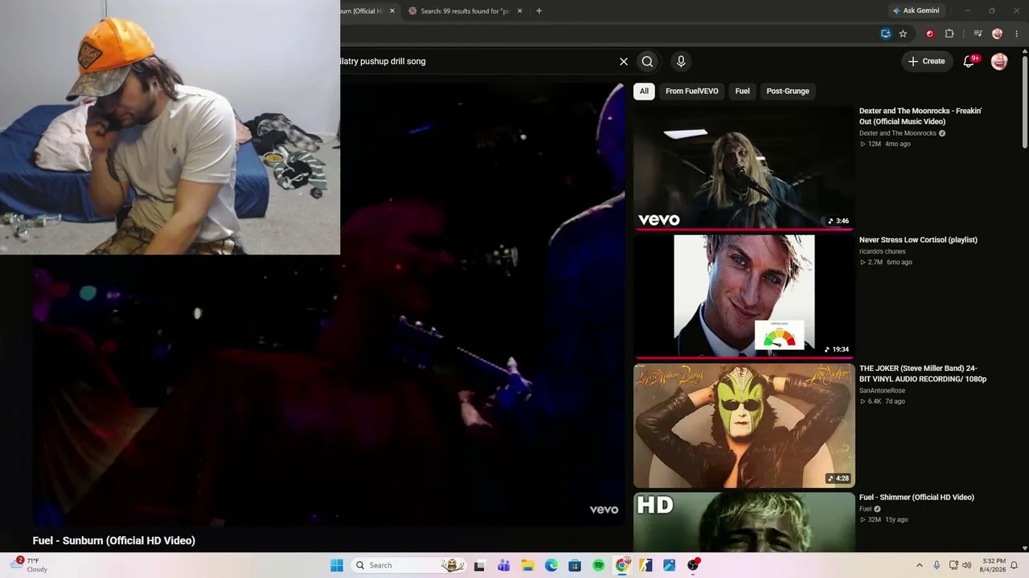
Task: Open YouTube notifications bell
Action: click(970, 61)
